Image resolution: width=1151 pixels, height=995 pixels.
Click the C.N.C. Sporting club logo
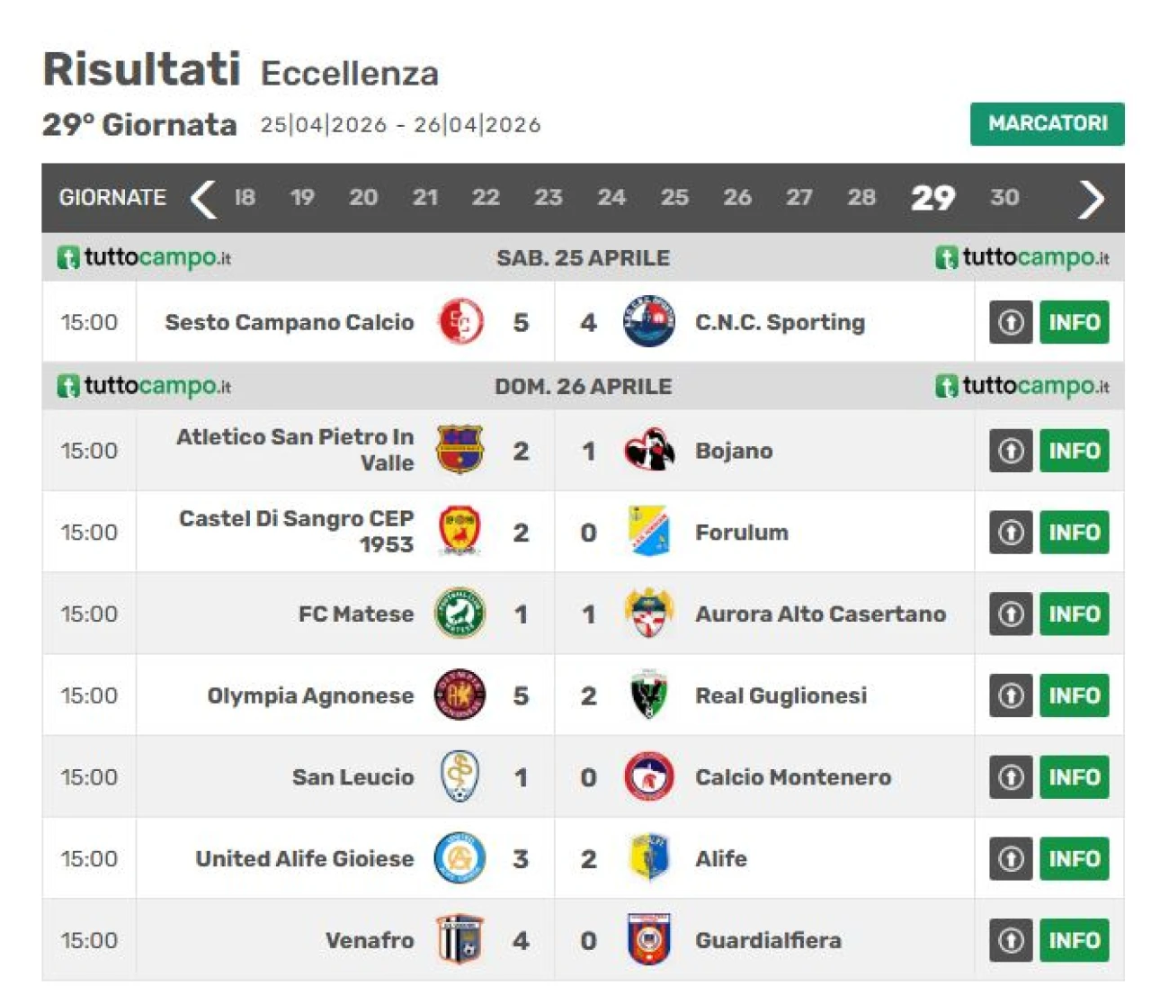click(x=648, y=322)
